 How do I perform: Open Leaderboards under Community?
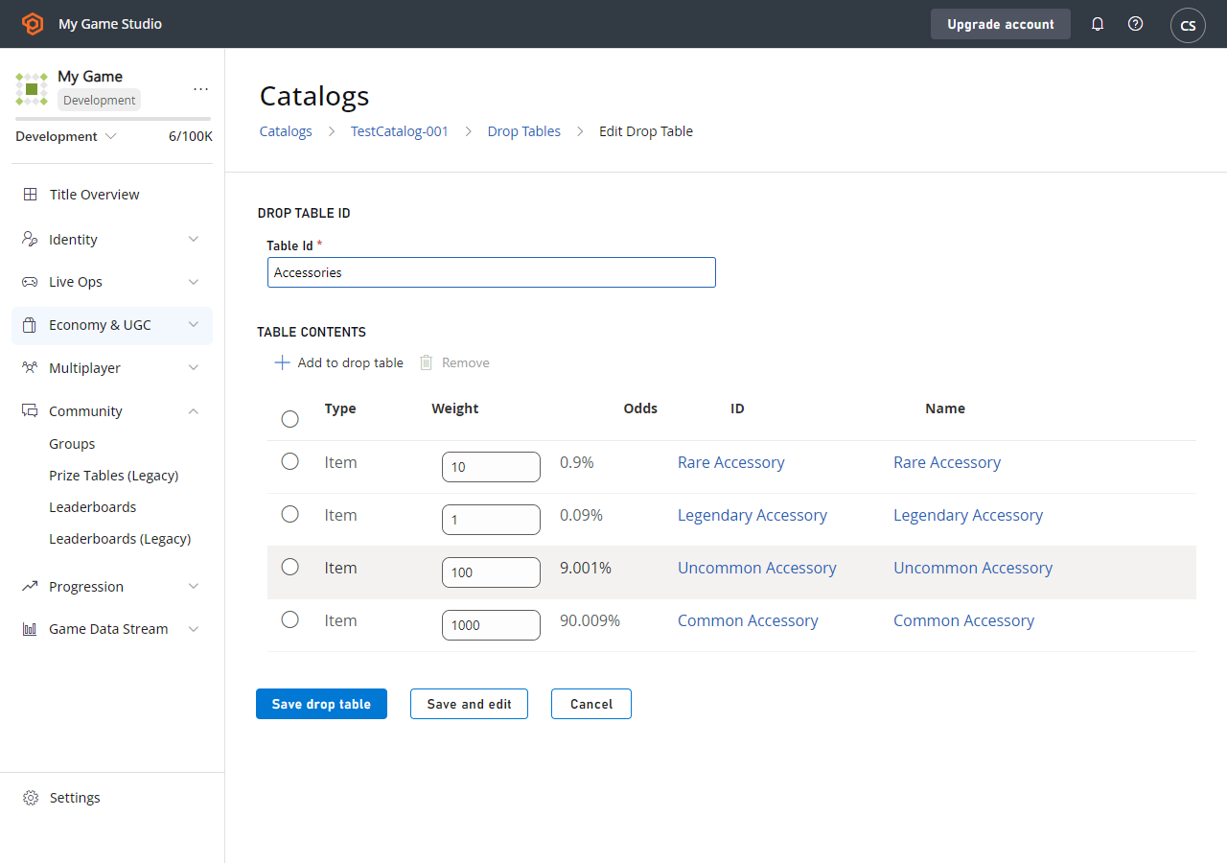(x=93, y=507)
